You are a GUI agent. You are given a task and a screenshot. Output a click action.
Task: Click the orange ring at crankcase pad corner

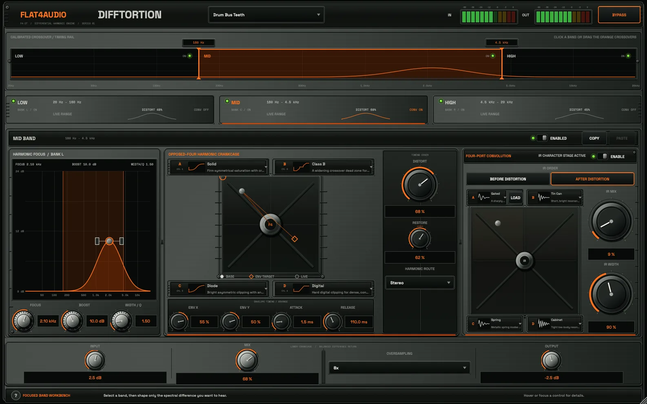coord(223,177)
